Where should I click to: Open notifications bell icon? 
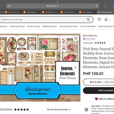106,19
